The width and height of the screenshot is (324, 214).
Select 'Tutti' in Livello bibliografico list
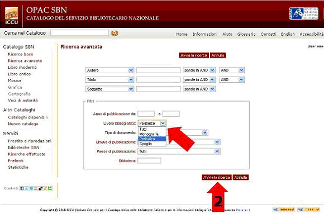[x=152, y=129]
